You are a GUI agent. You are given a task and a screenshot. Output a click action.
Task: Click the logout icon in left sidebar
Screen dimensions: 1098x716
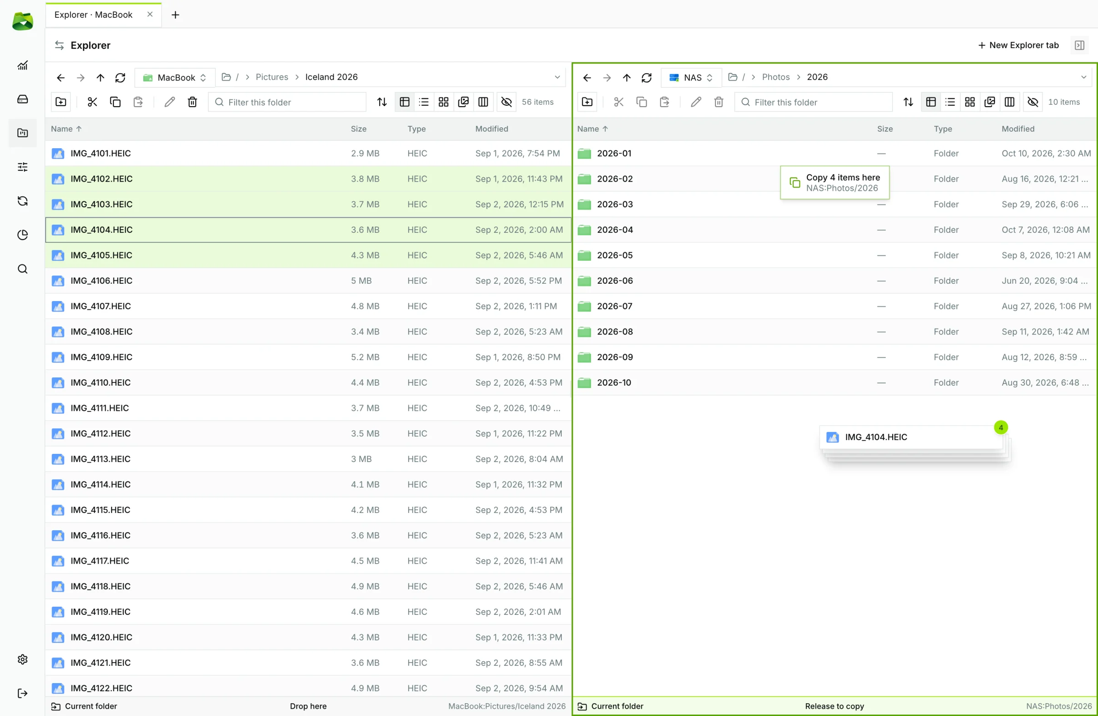coord(22,693)
